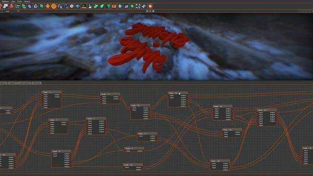Click the gray-blue icon right of orange sphere
313x176 pixels.
pos(60,6)
